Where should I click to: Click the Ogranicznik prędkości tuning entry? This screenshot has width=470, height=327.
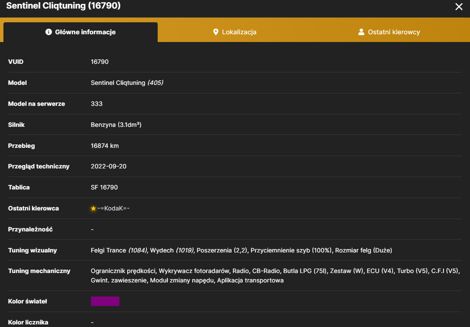click(123, 271)
